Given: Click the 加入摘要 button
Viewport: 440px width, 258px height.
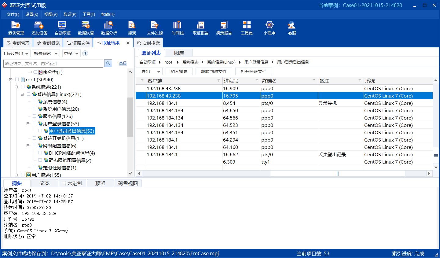Looking at the screenshot, I should click(179, 72).
